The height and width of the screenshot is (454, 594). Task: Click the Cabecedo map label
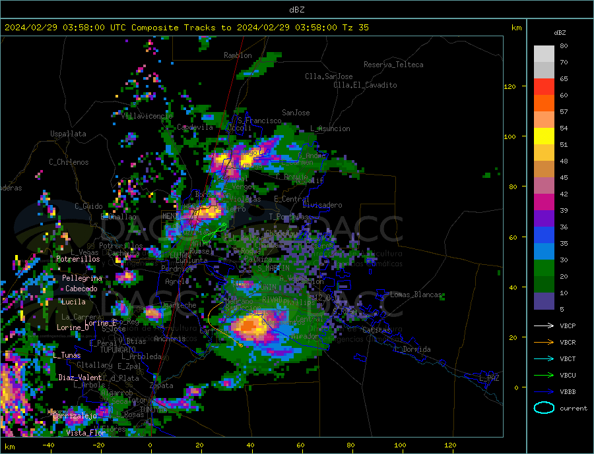pos(81,289)
